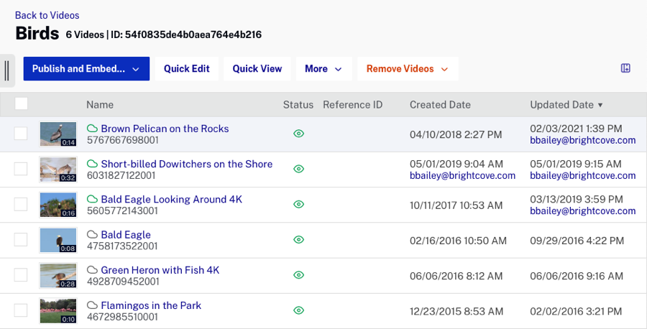Click cloud icon beside Green Heron with Fish 4K
The width and height of the screenshot is (647, 329).
92,270
